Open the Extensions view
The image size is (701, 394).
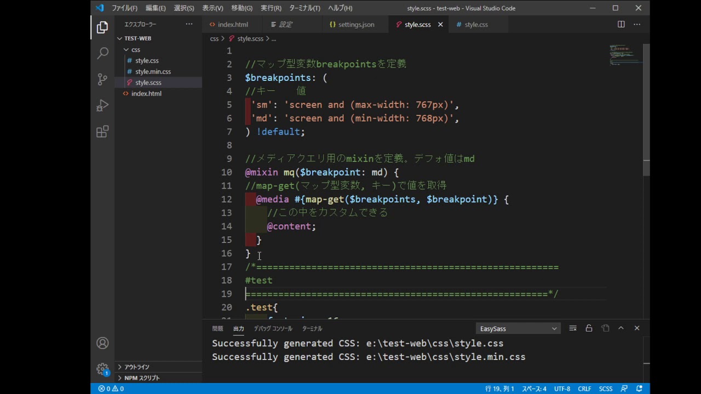pos(102,132)
